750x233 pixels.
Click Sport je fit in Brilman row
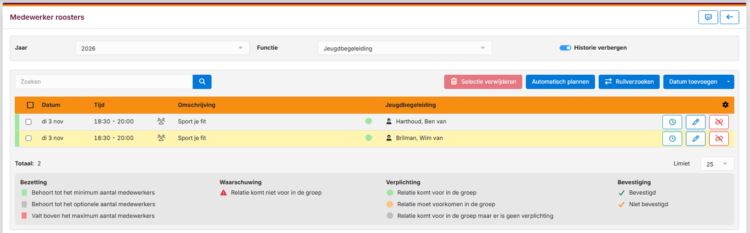point(192,138)
